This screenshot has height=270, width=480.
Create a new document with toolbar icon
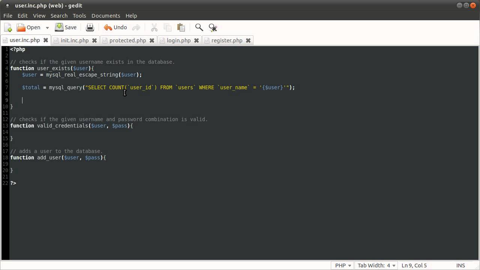tap(8, 27)
